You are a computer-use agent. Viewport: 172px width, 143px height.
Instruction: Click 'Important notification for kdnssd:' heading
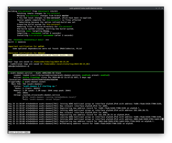click(27, 53)
